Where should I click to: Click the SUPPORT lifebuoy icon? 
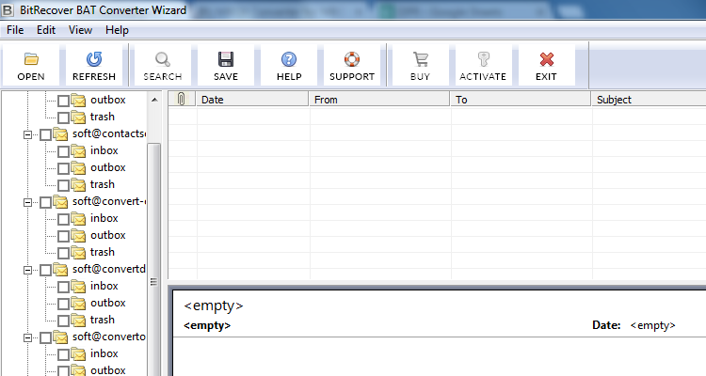pyautogui.click(x=352, y=59)
